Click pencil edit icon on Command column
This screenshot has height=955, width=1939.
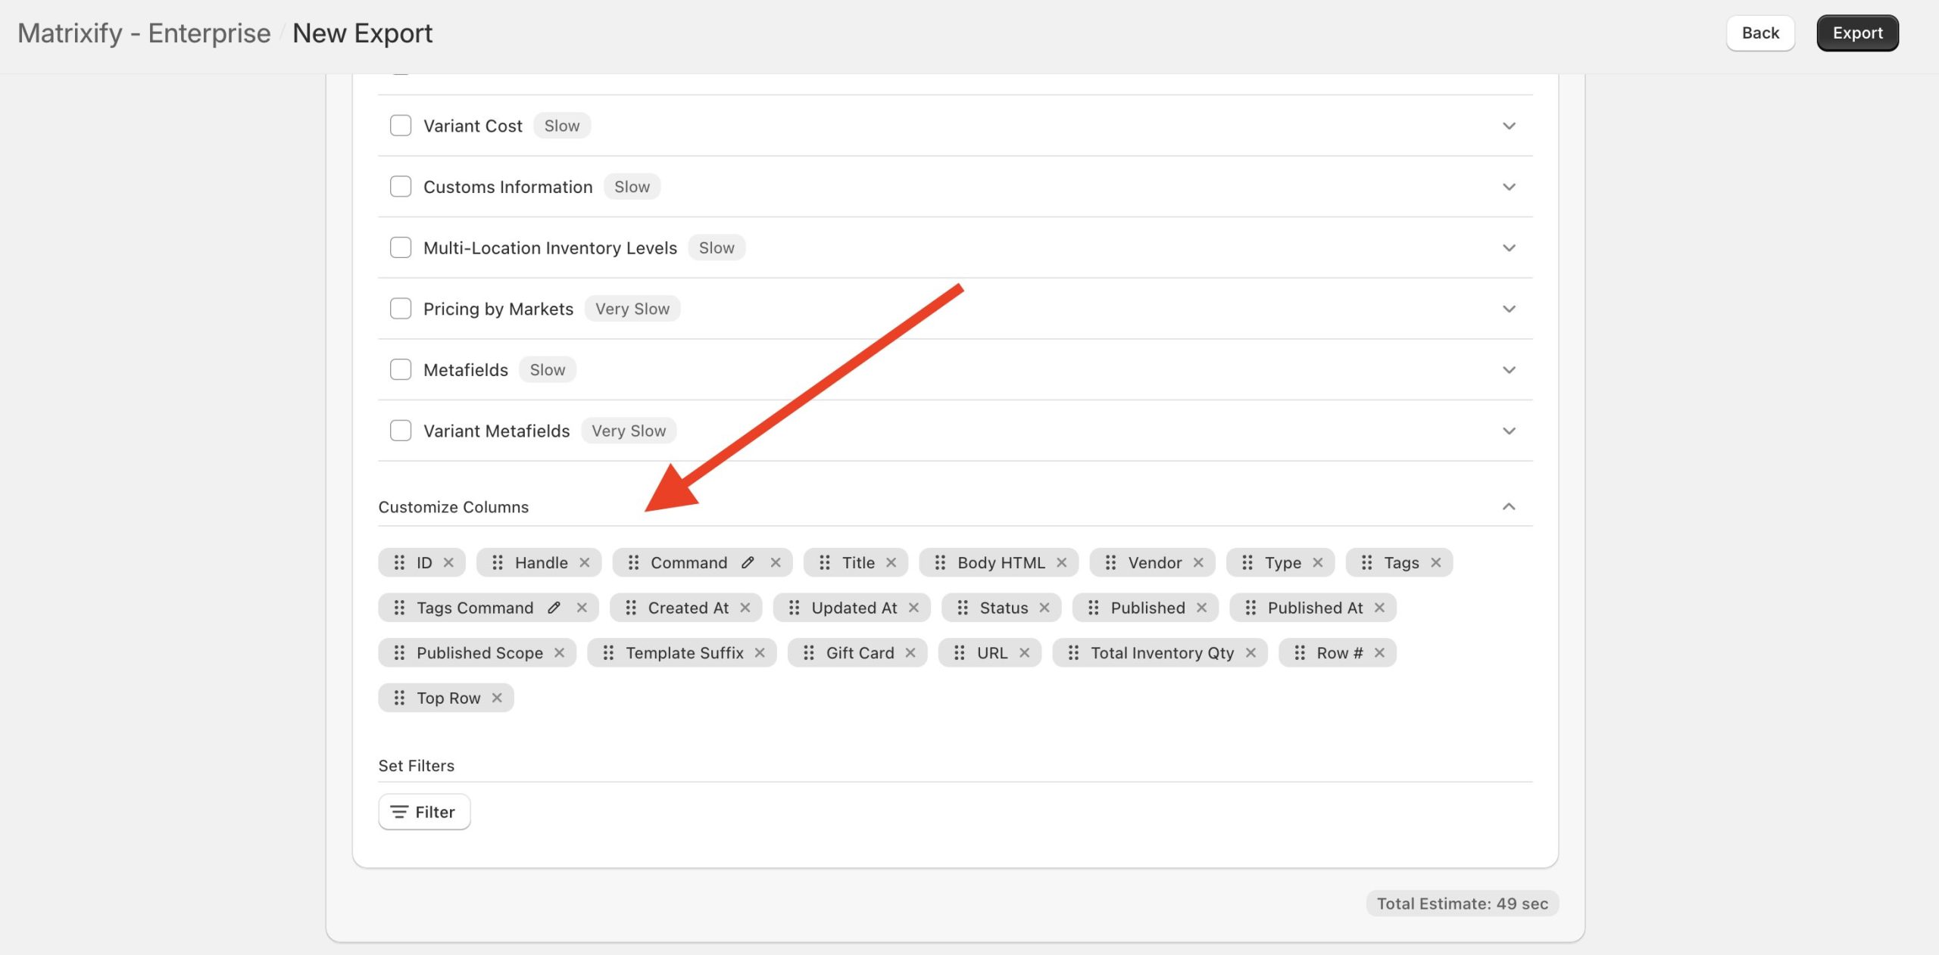pos(748,562)
